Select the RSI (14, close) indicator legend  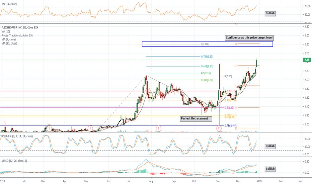(x=9, y=4)
